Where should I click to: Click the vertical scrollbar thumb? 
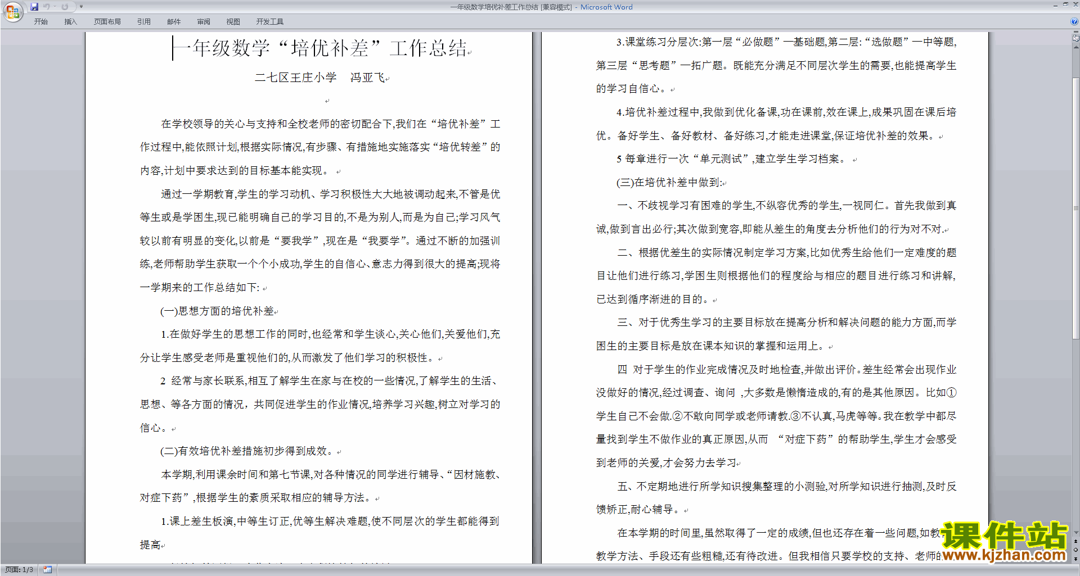(1076, 208)
